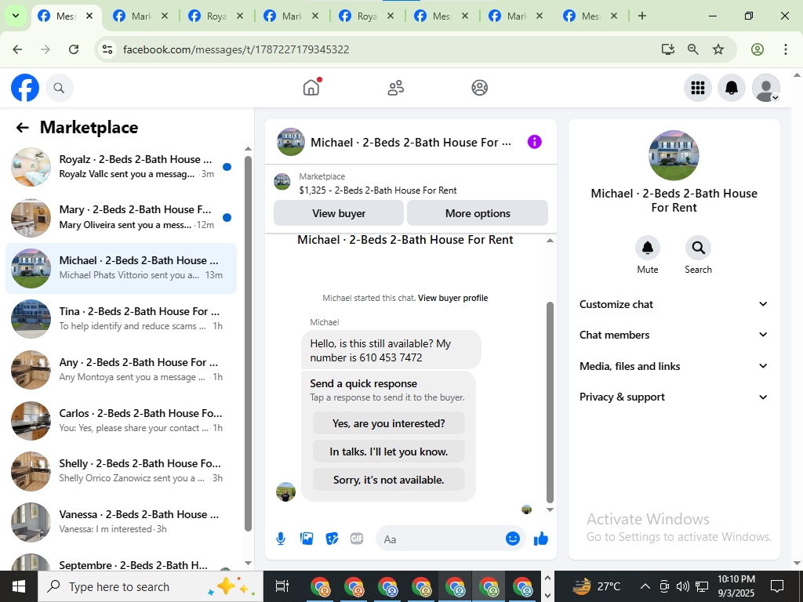This screenshot has width=803, height=602.
Task: Click the Aa message input field
Action: coord(442,539)
